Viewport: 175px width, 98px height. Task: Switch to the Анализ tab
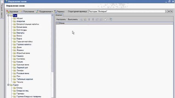(x=59, y=15)
